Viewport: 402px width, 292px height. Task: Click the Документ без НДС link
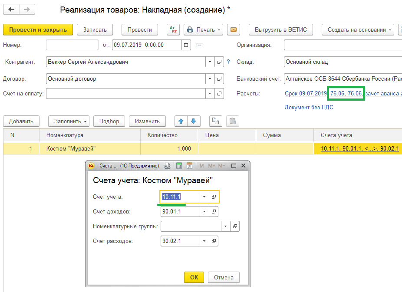click(x=309, y=107)
